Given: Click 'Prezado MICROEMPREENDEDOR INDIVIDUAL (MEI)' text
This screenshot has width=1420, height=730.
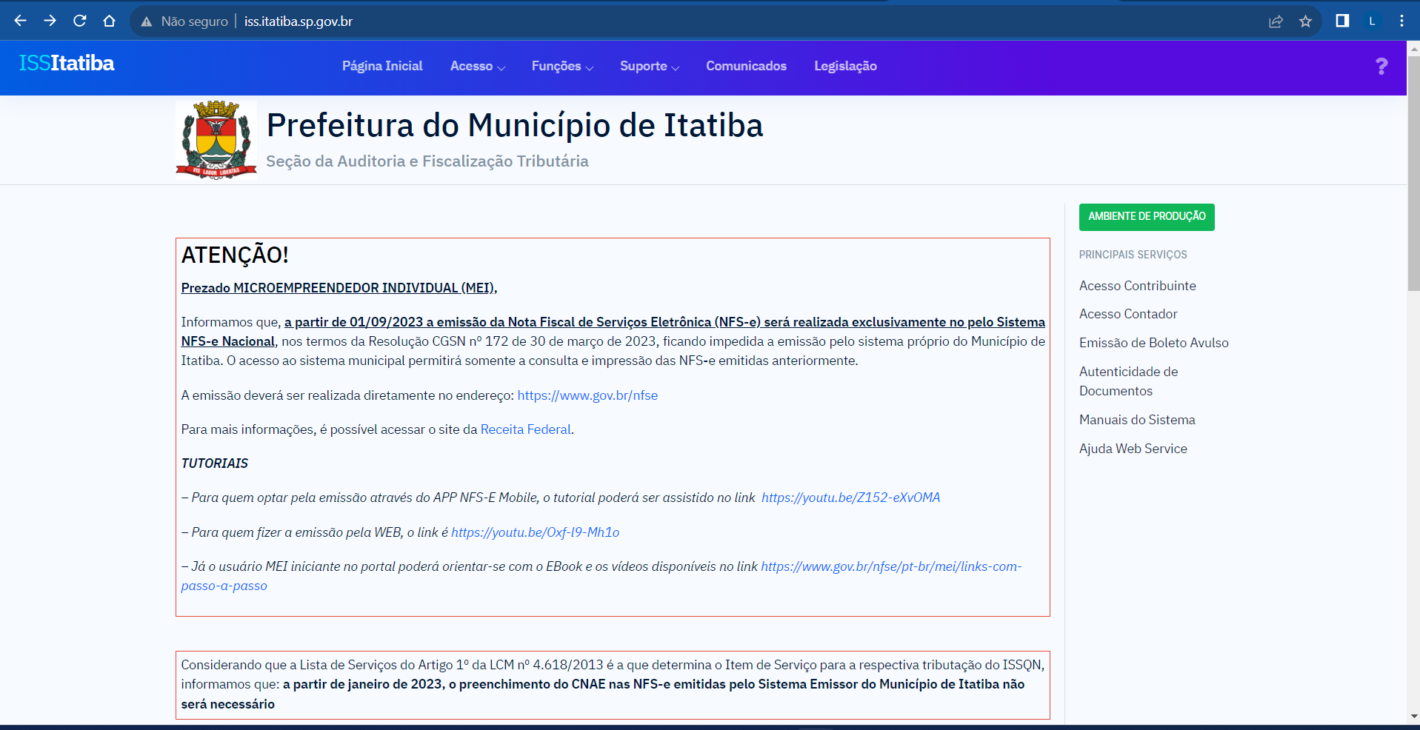Looking at the screenshot, I should [x=339, y=288].
